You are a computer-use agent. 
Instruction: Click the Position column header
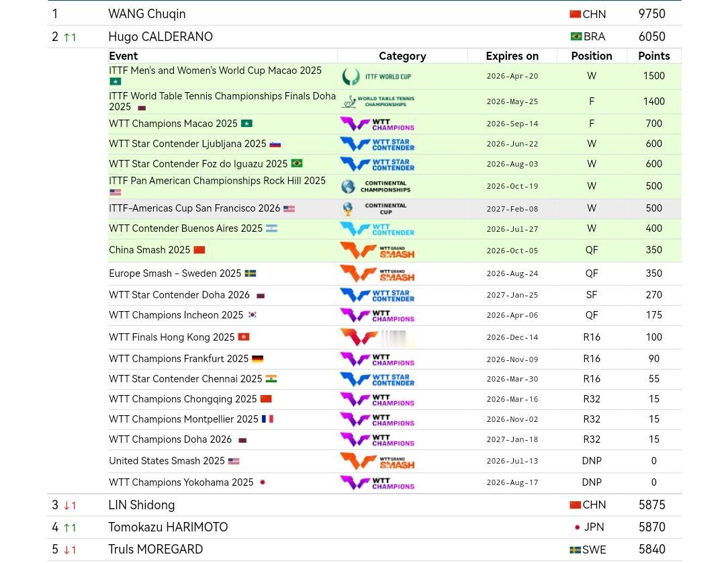point(592,56)
